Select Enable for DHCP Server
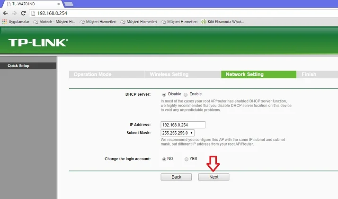 point(186,94)
